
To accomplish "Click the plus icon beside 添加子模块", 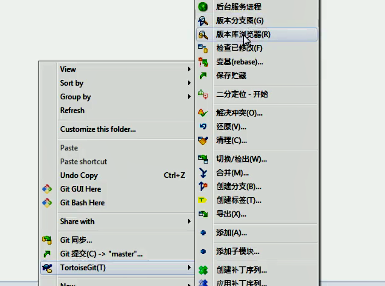I will [x=203, y=251].
